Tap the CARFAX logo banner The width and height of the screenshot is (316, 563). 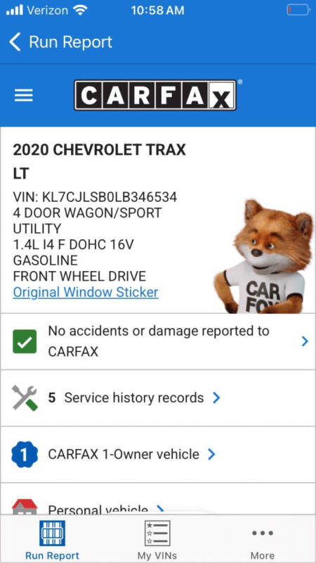[155, 95]
